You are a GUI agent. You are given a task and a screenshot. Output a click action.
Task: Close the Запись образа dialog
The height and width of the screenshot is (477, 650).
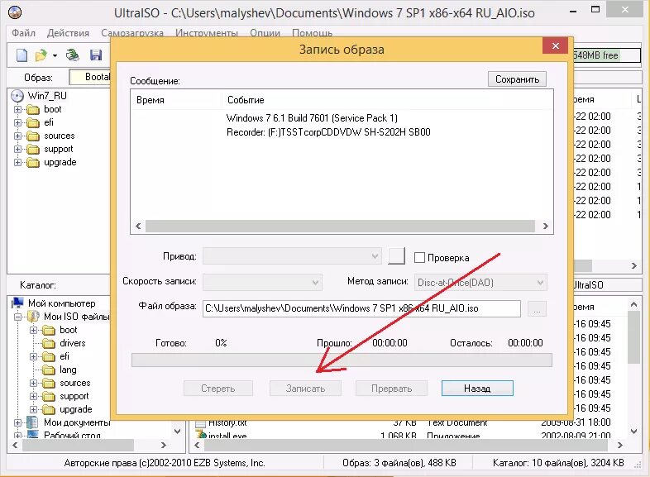pyautogui.click(x=556, y=45)
